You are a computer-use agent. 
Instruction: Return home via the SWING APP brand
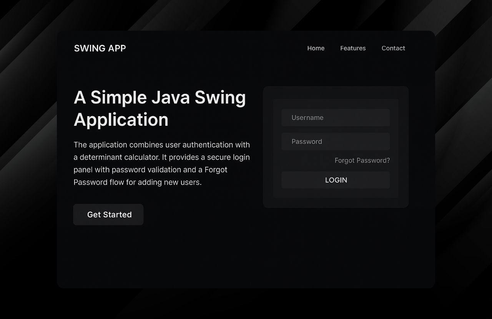coord(100,48)
